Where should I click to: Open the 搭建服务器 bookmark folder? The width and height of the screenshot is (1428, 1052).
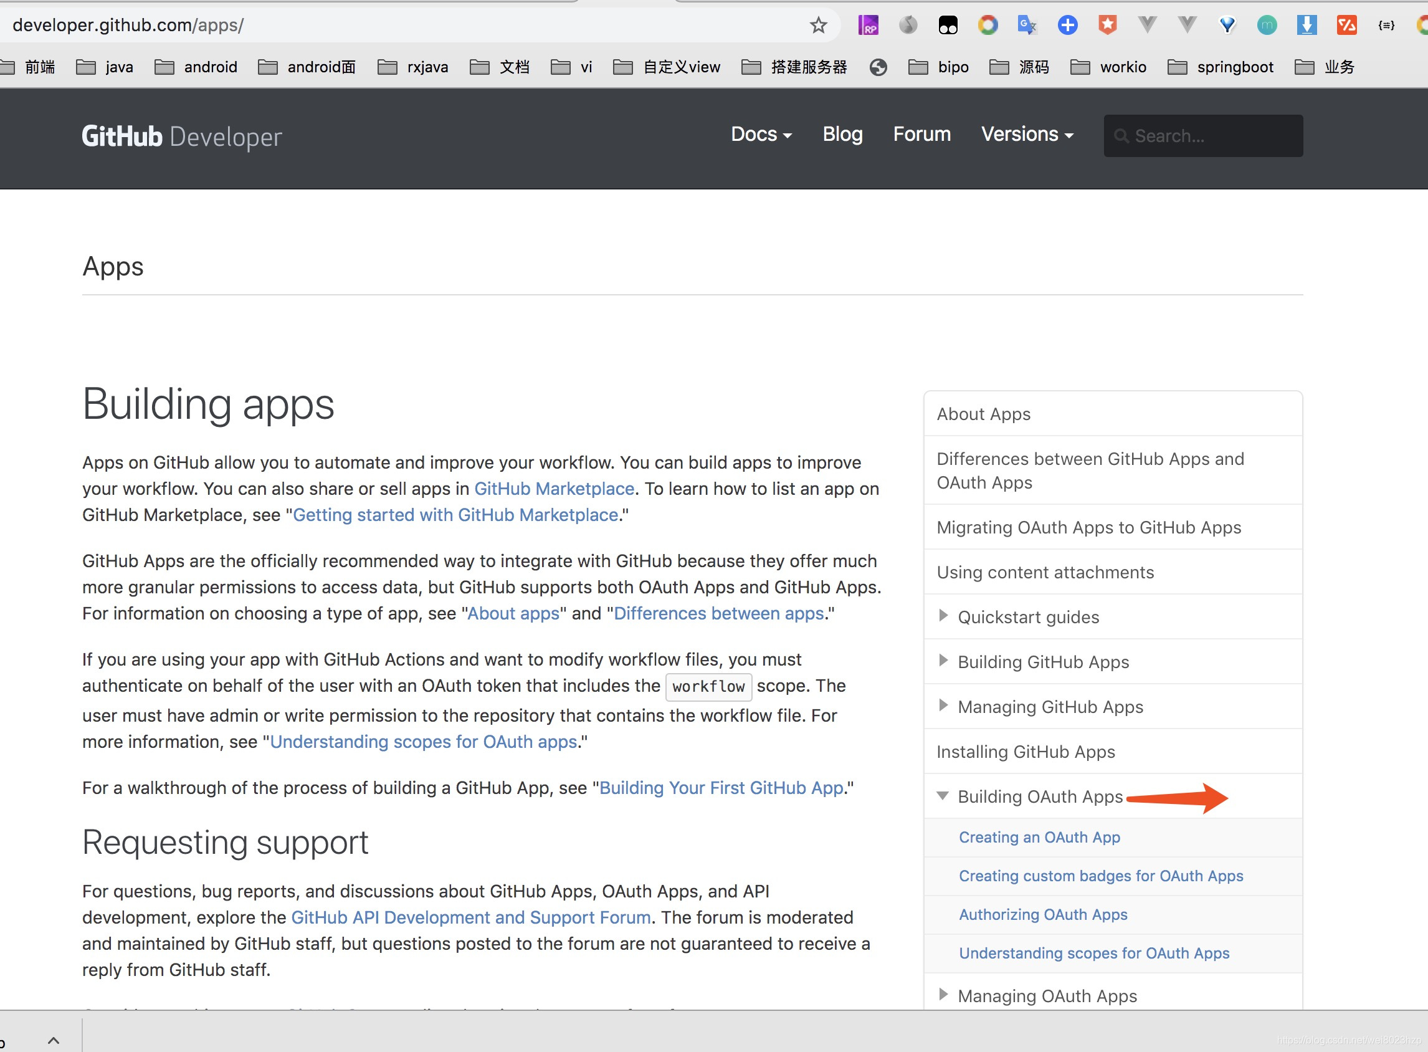[794, 67]
